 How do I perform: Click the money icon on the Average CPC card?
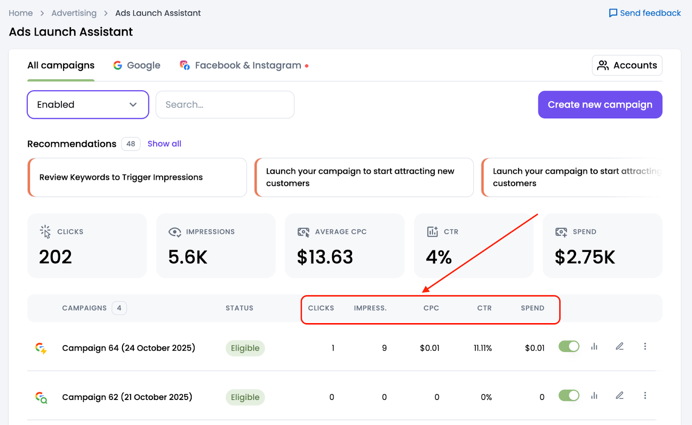tap(304, 232)
